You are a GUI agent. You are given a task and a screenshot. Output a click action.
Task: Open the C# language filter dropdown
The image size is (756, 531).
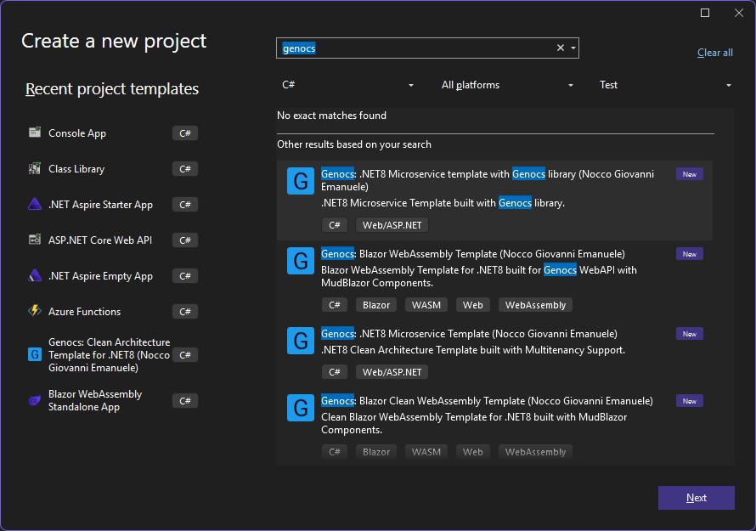[x=347, y=85]
